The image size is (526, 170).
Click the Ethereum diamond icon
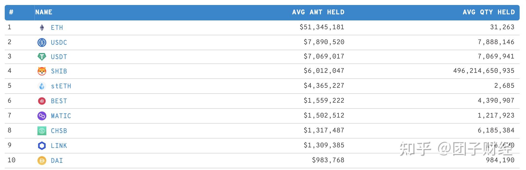pos(42,28)
